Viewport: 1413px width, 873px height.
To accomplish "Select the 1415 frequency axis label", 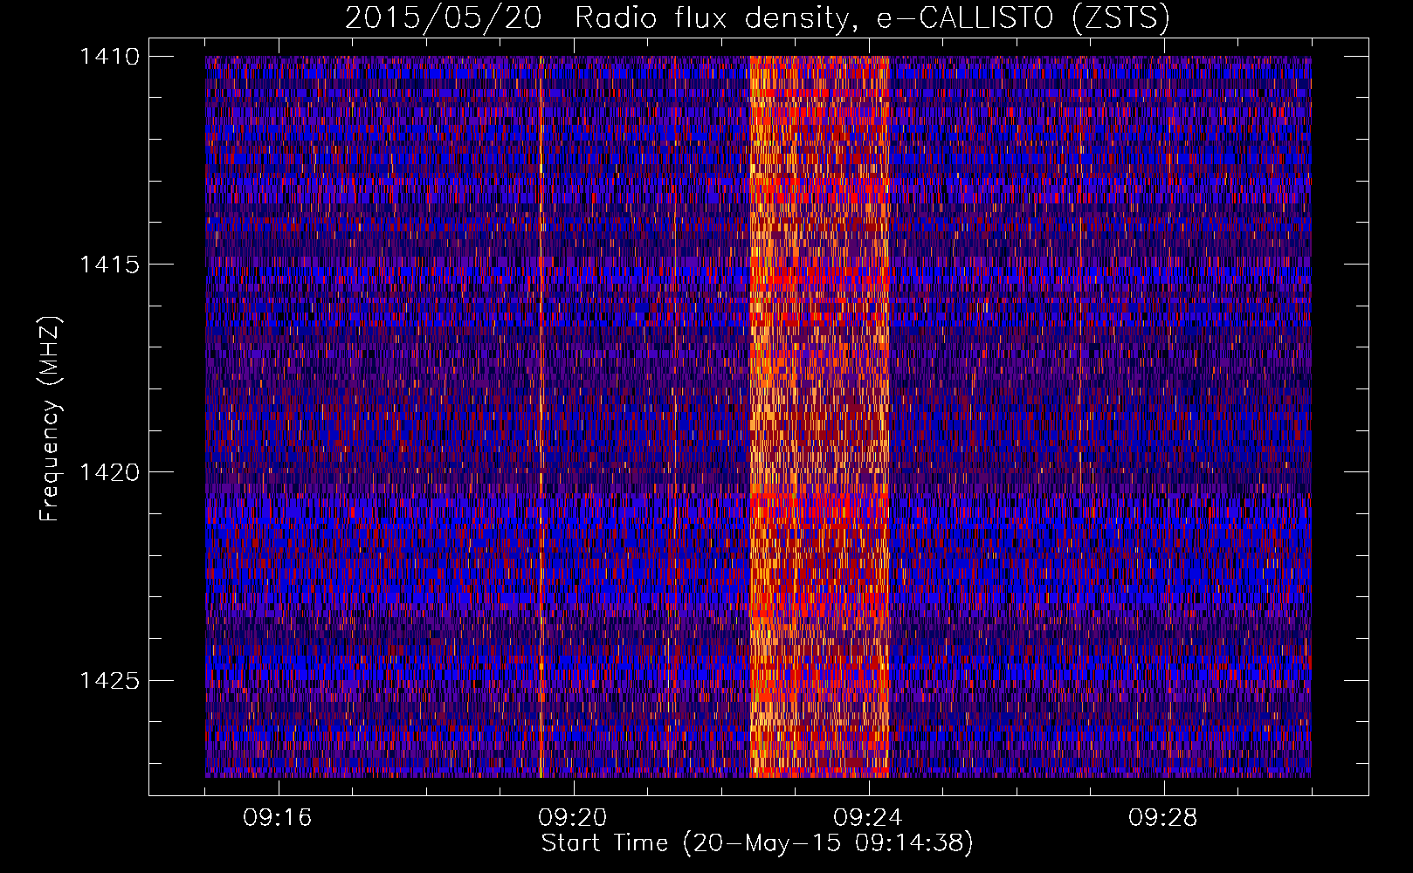I will (x=108, y=265).
